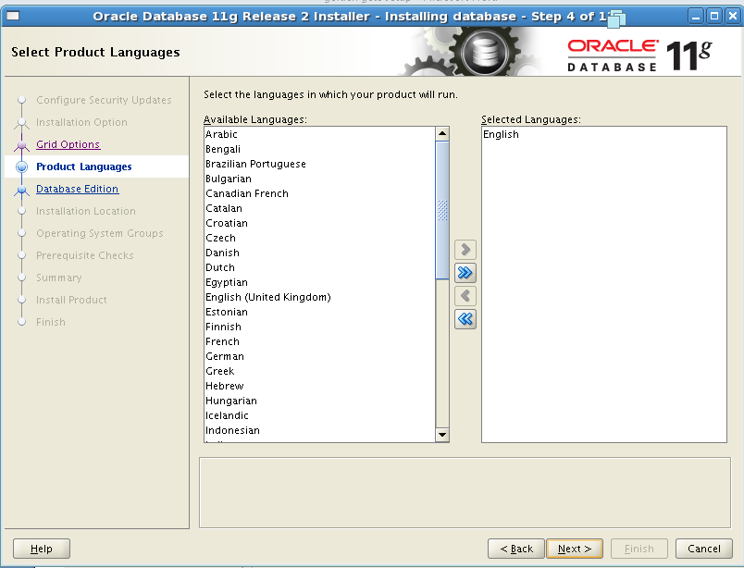Click the scroll down arrow of Available Languages
744x568 pixels.
[x=442, y=435]
